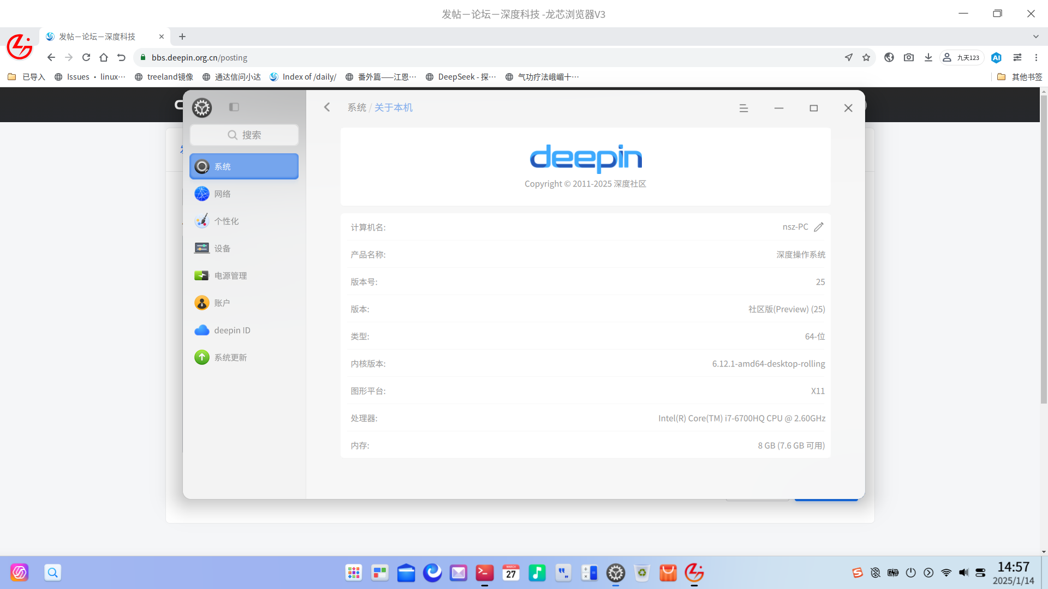This screenshot has height=589, width=1048.
Task: Open a new browser tab
Action: [x=182, y=37]
